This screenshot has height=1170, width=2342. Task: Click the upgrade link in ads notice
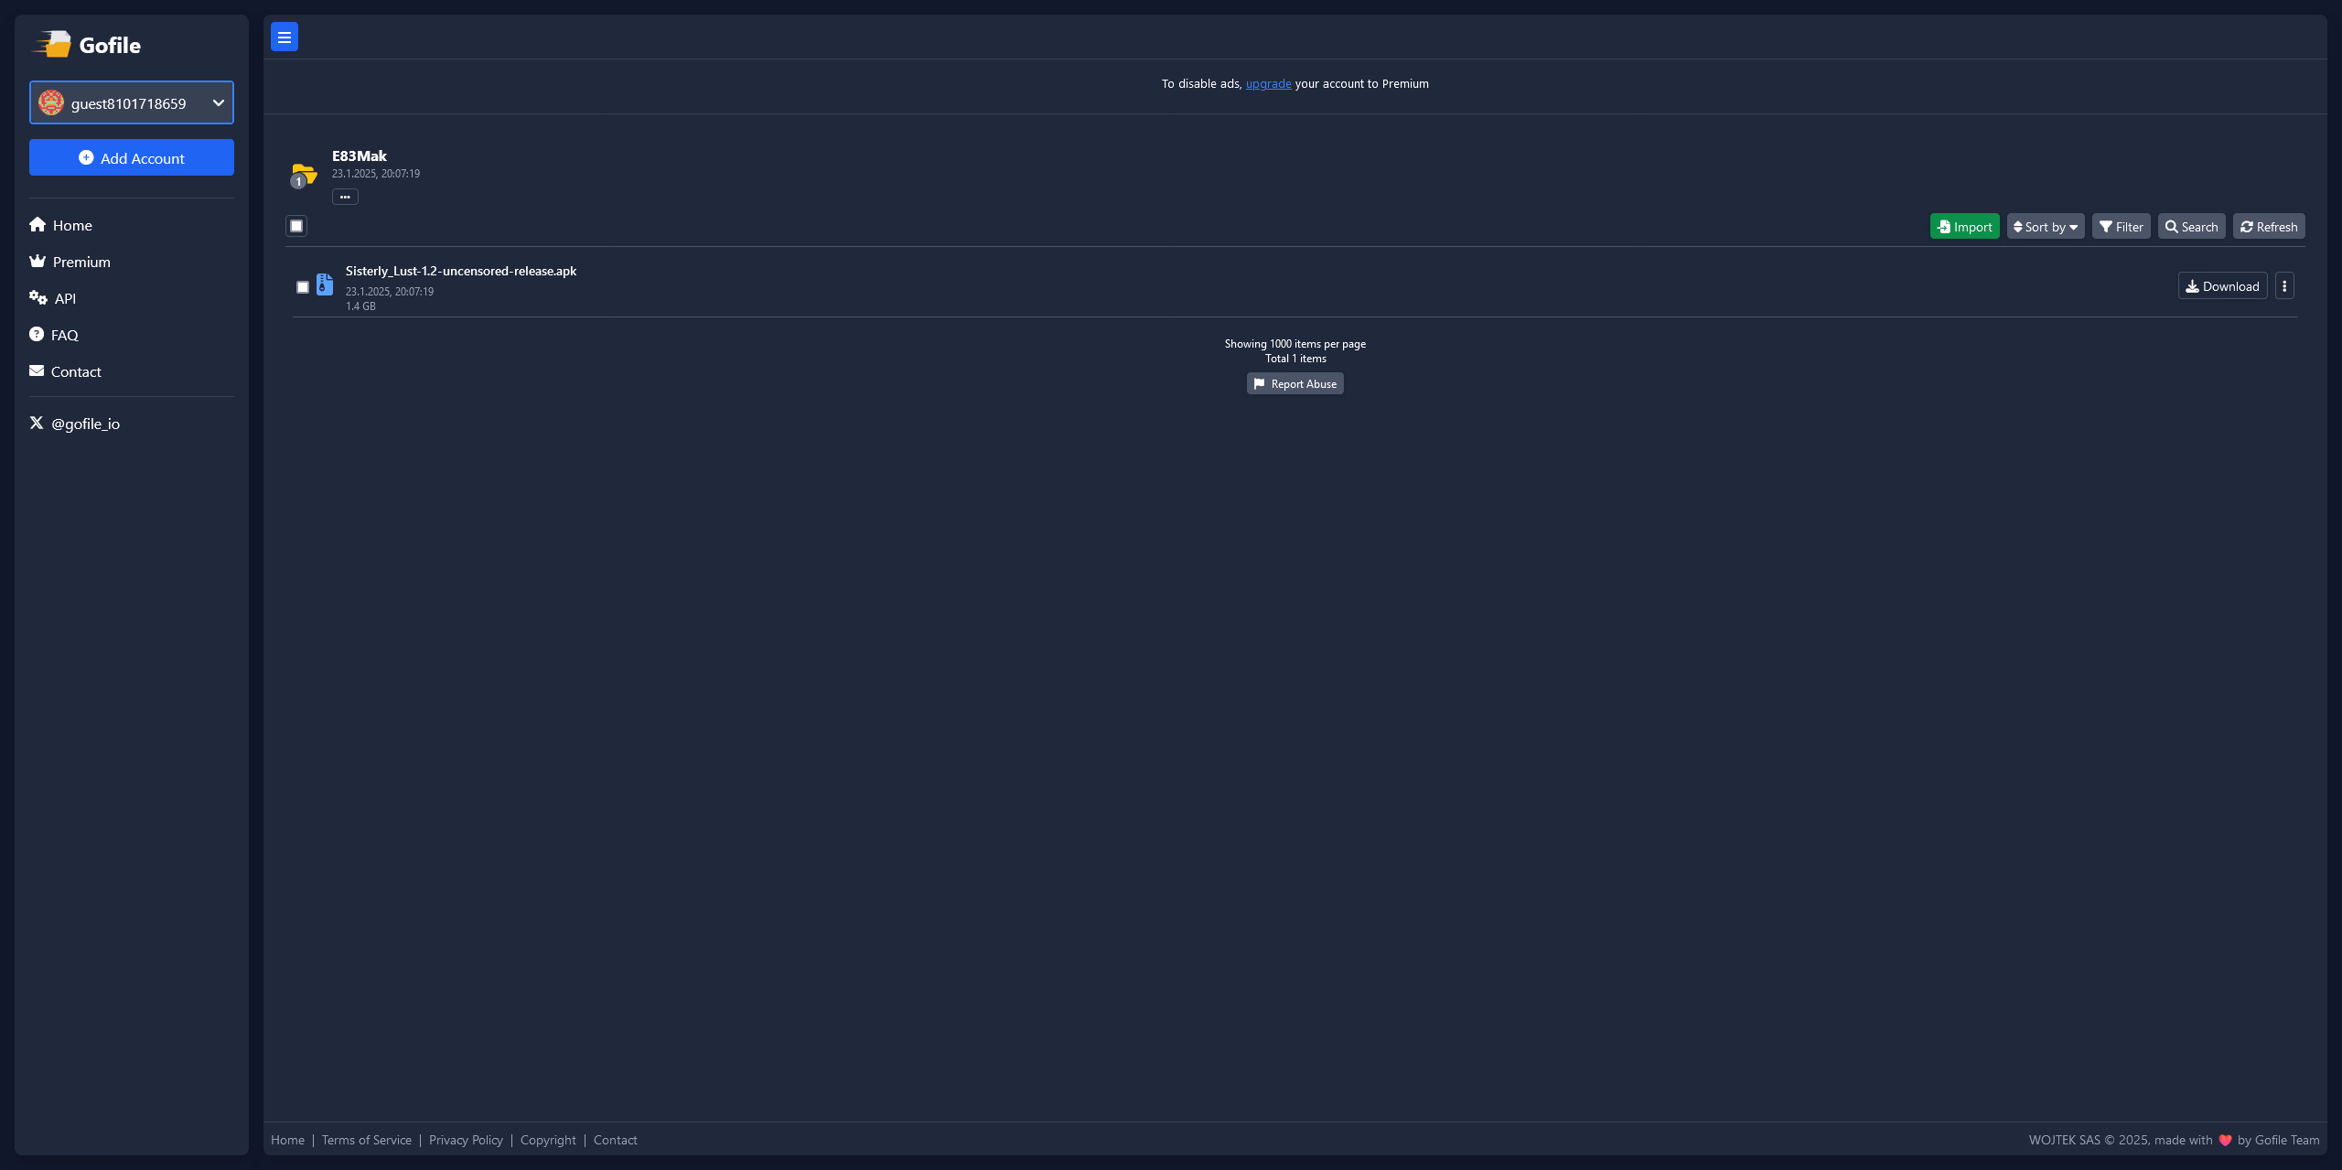click(1268, 83)
